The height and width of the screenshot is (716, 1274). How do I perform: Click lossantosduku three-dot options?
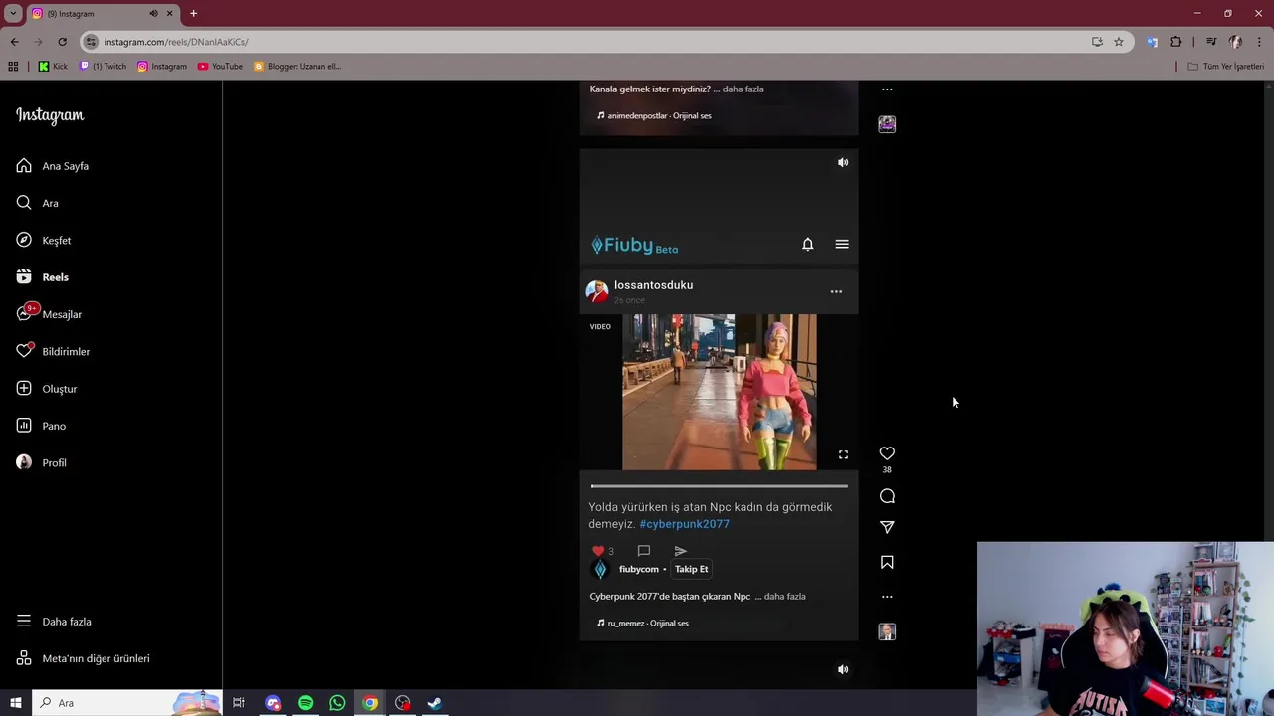coord(836,291)
